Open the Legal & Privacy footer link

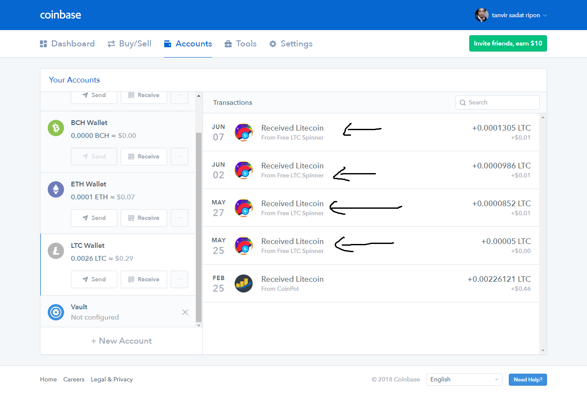(x=112, y=380)
